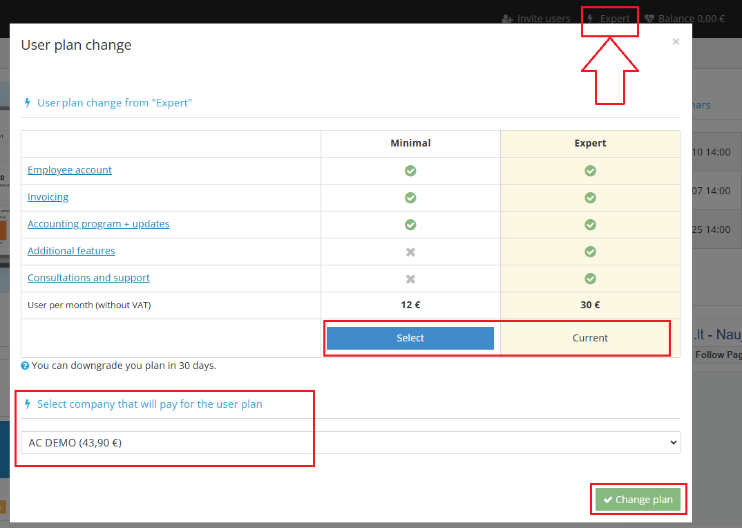Click the green checkmark for Employee account under Minimal

[x=410, y=170]
